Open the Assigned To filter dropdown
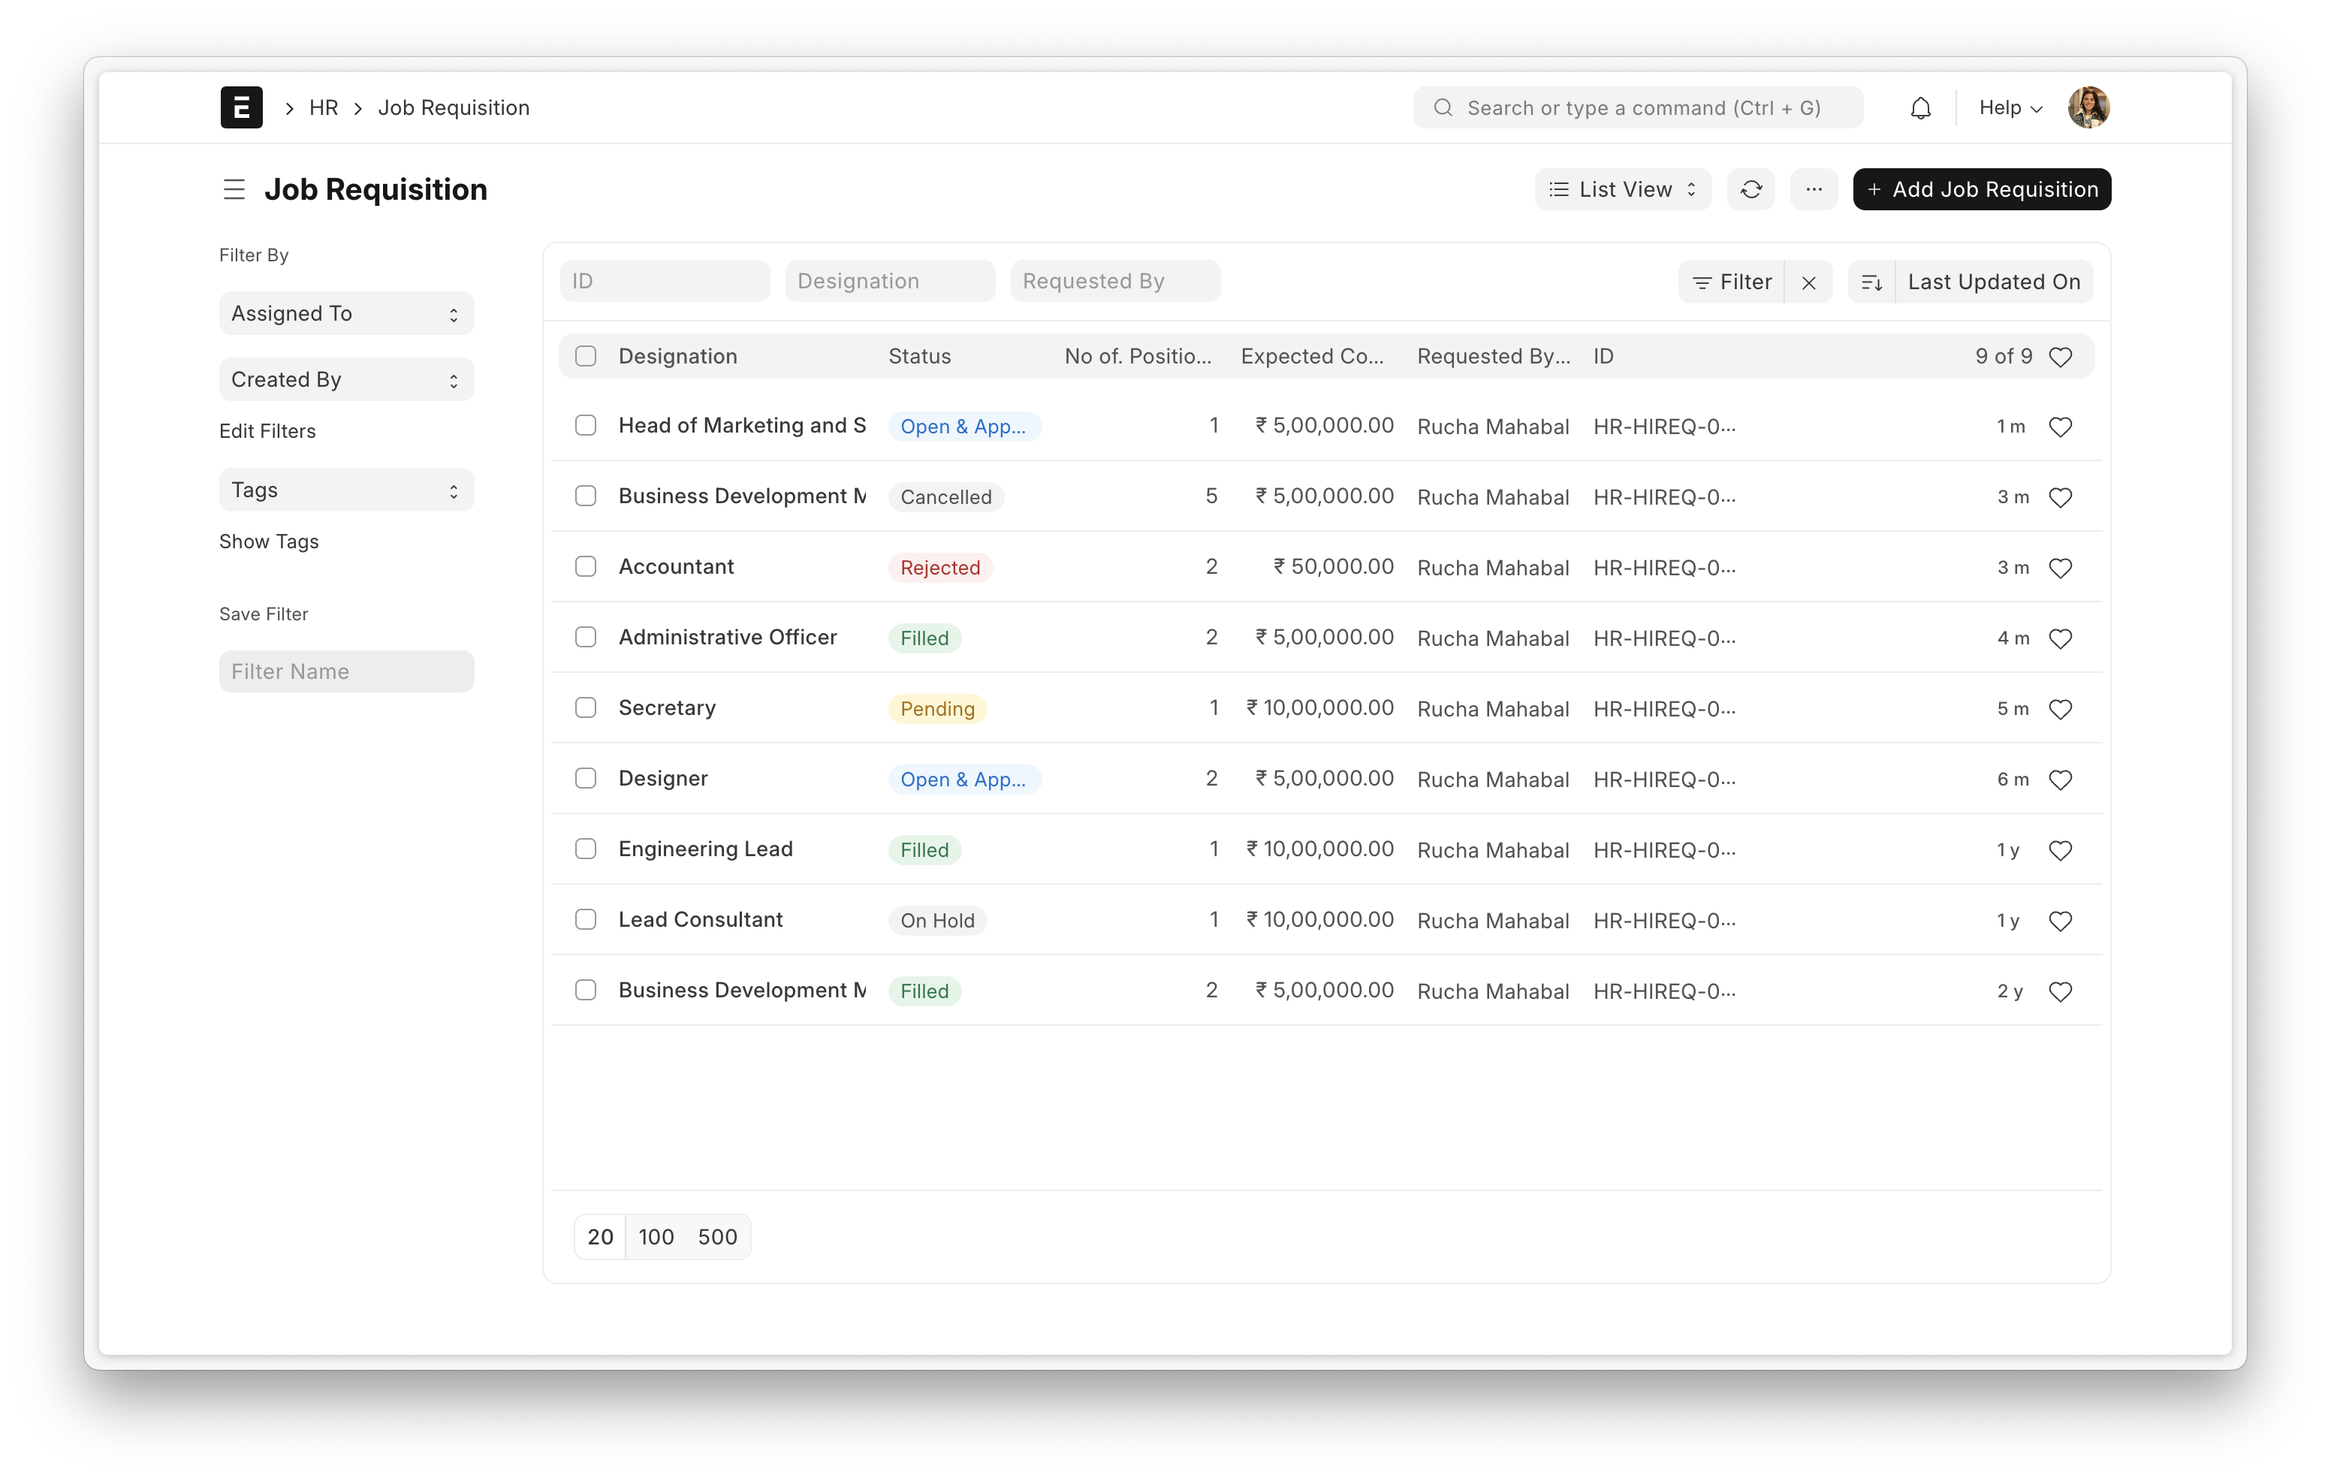The image size is (2331, 1481). pos(345,312)
